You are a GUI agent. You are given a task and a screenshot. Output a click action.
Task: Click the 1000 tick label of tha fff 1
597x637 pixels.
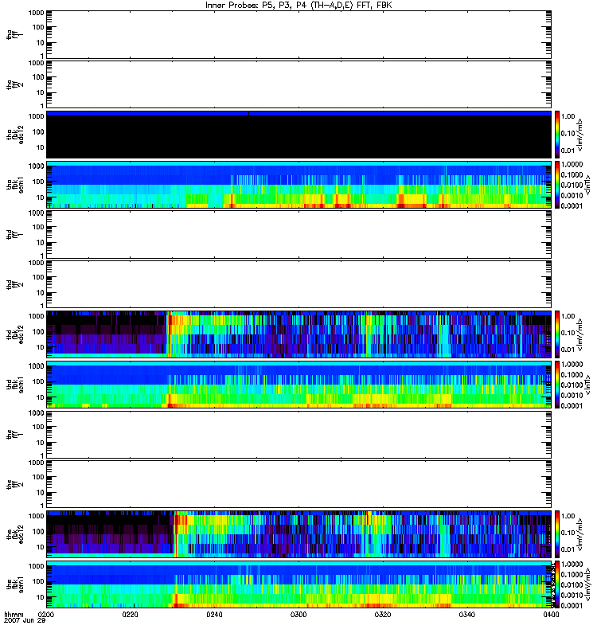(x=36, y=13)
